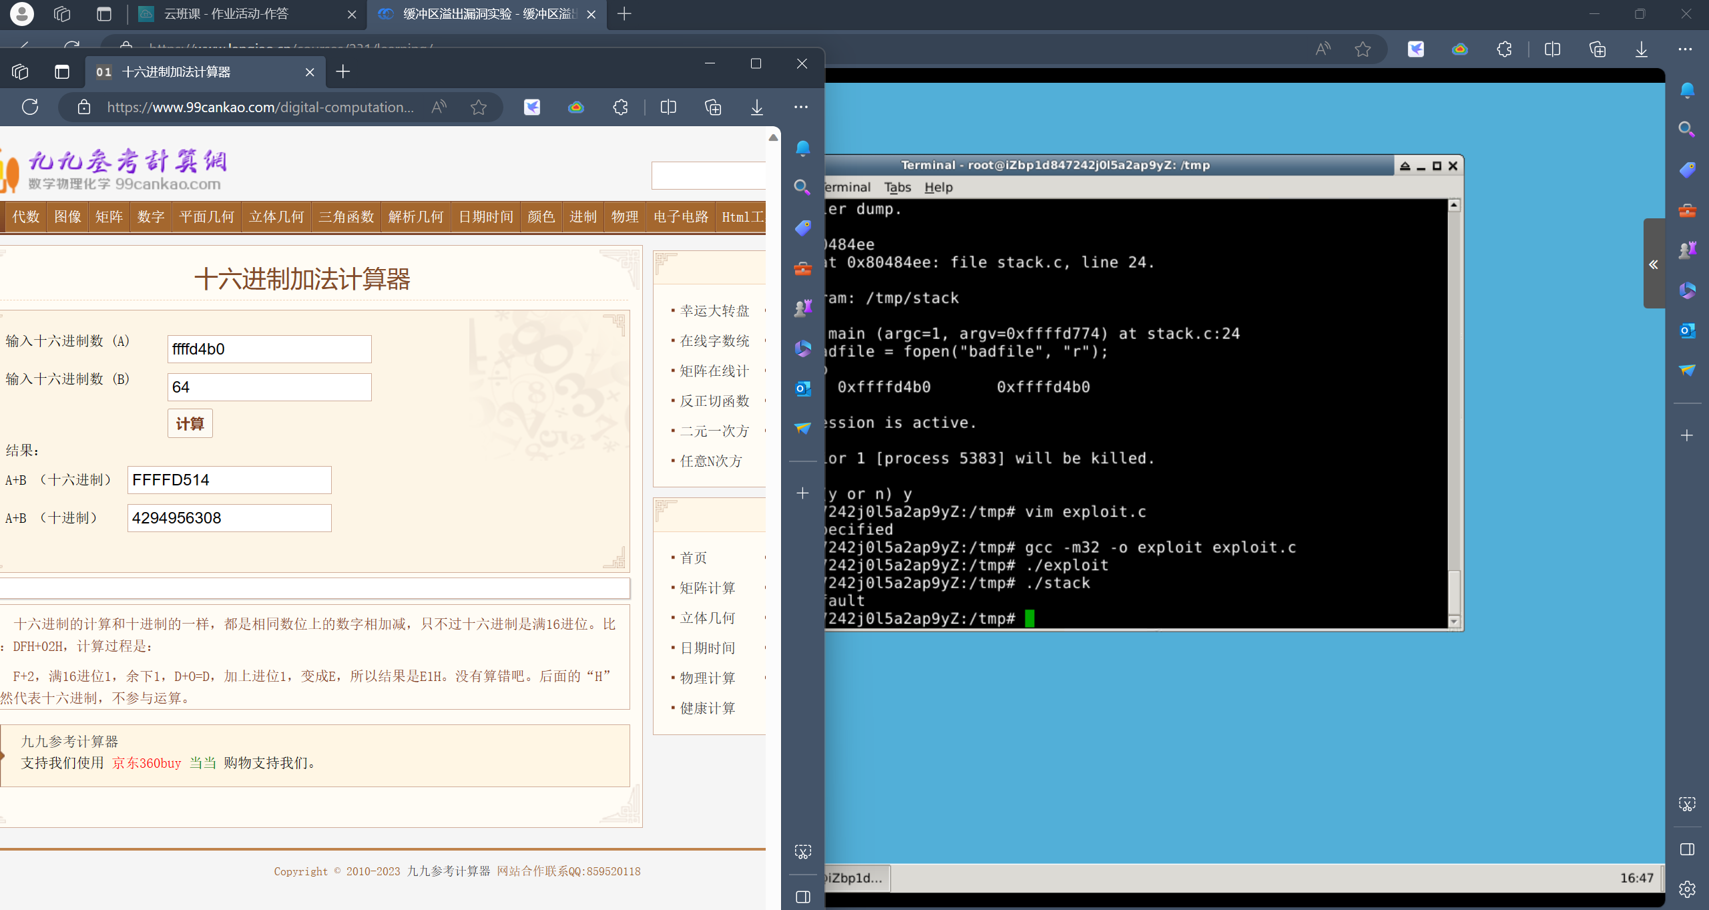Open the extensions puzzle icon in front browser

[x=621, y=107]
